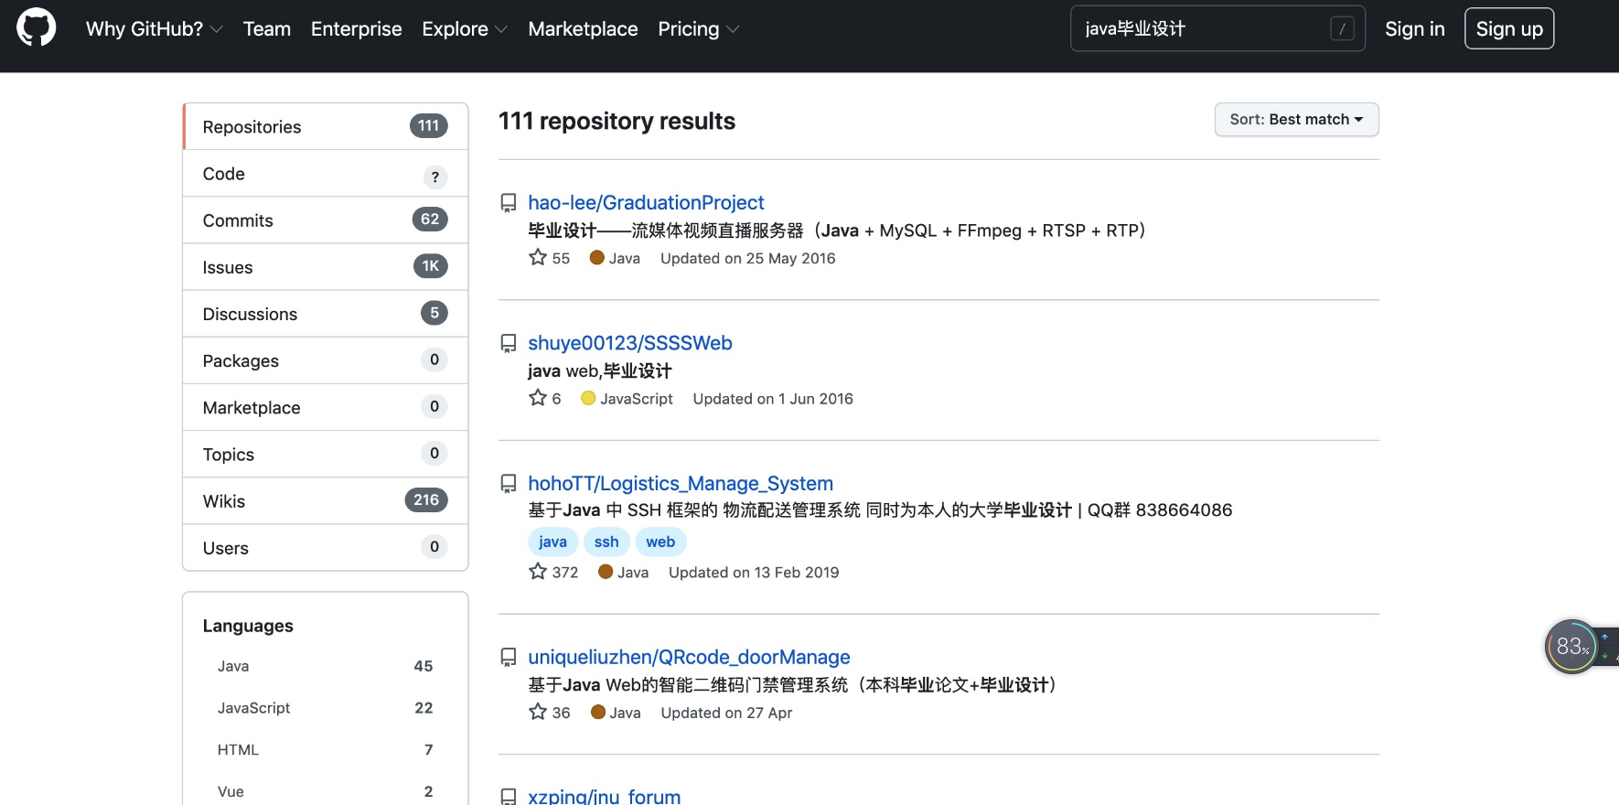Screen dimensions: 1619x805
Task: Open Marketplace in the top navigation
Action: pos(583,29)
